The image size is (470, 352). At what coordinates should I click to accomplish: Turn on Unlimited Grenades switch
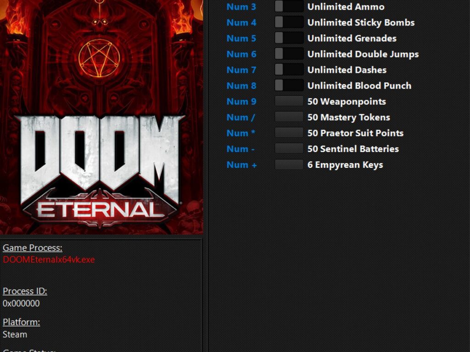pos(289,38)
